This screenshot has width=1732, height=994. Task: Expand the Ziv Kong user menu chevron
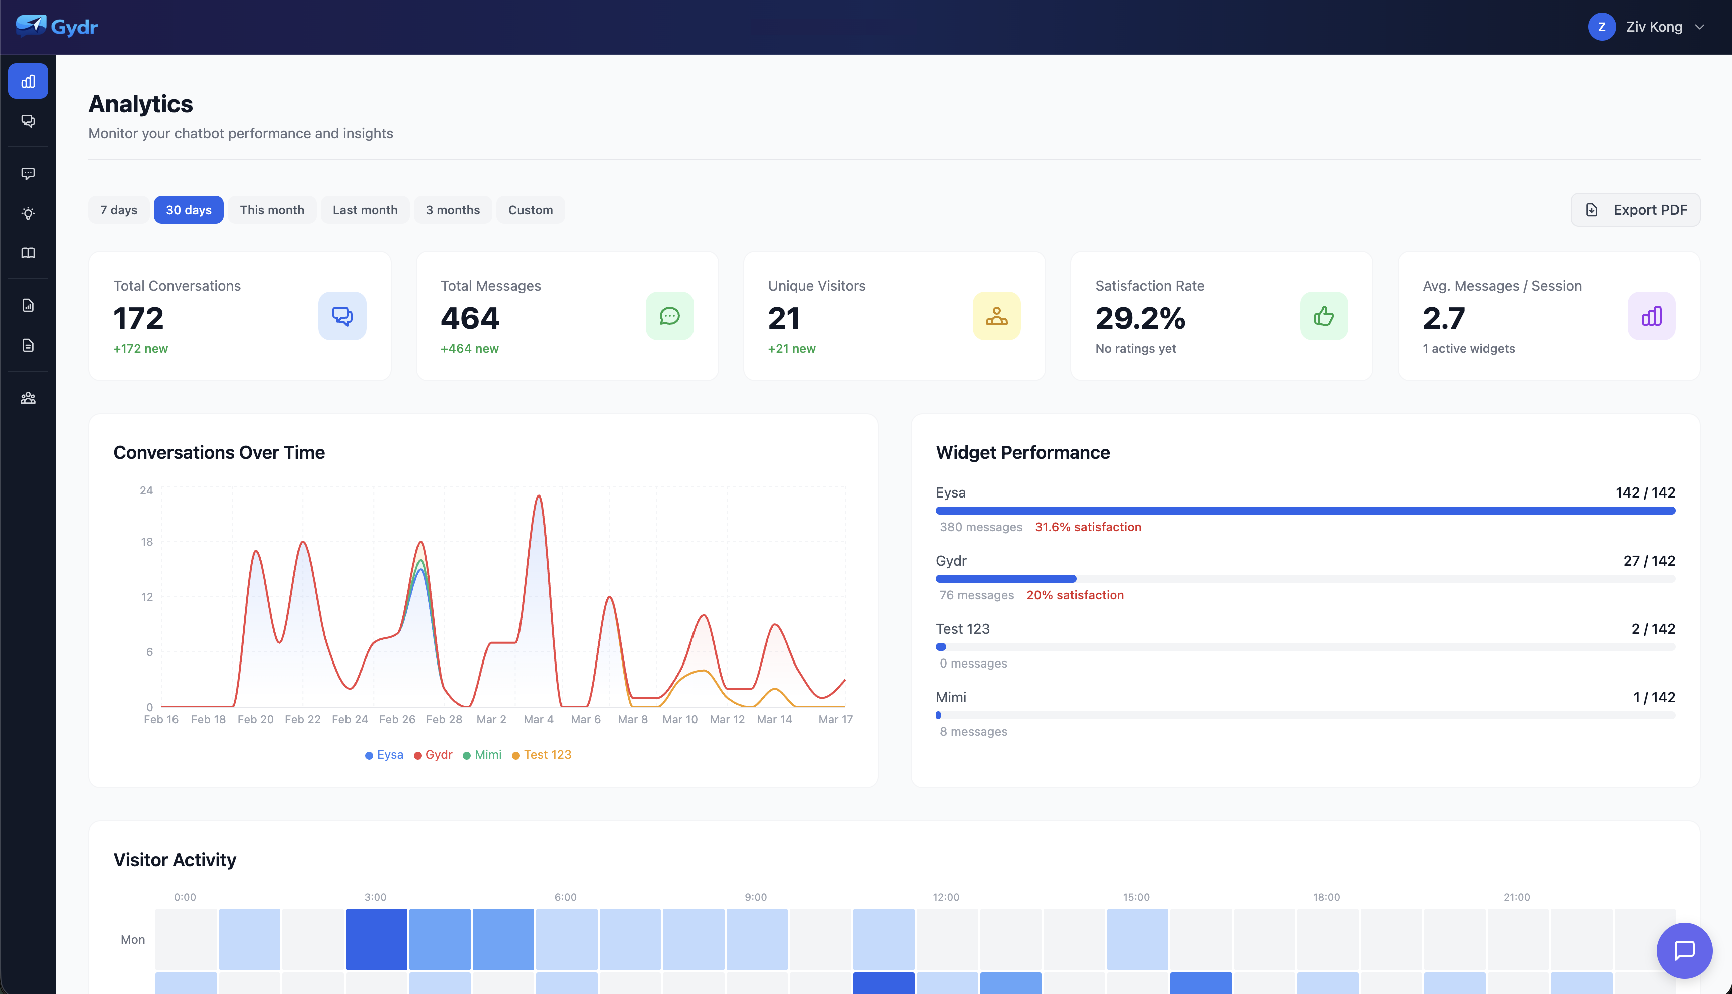pyautogui.click(x=1700, y=27)
